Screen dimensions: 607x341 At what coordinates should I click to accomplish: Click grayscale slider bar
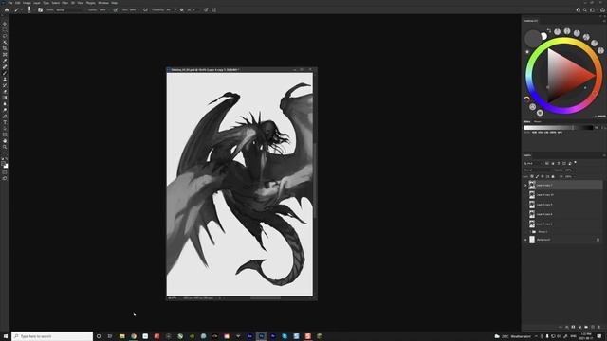click(x=559, y=128)
